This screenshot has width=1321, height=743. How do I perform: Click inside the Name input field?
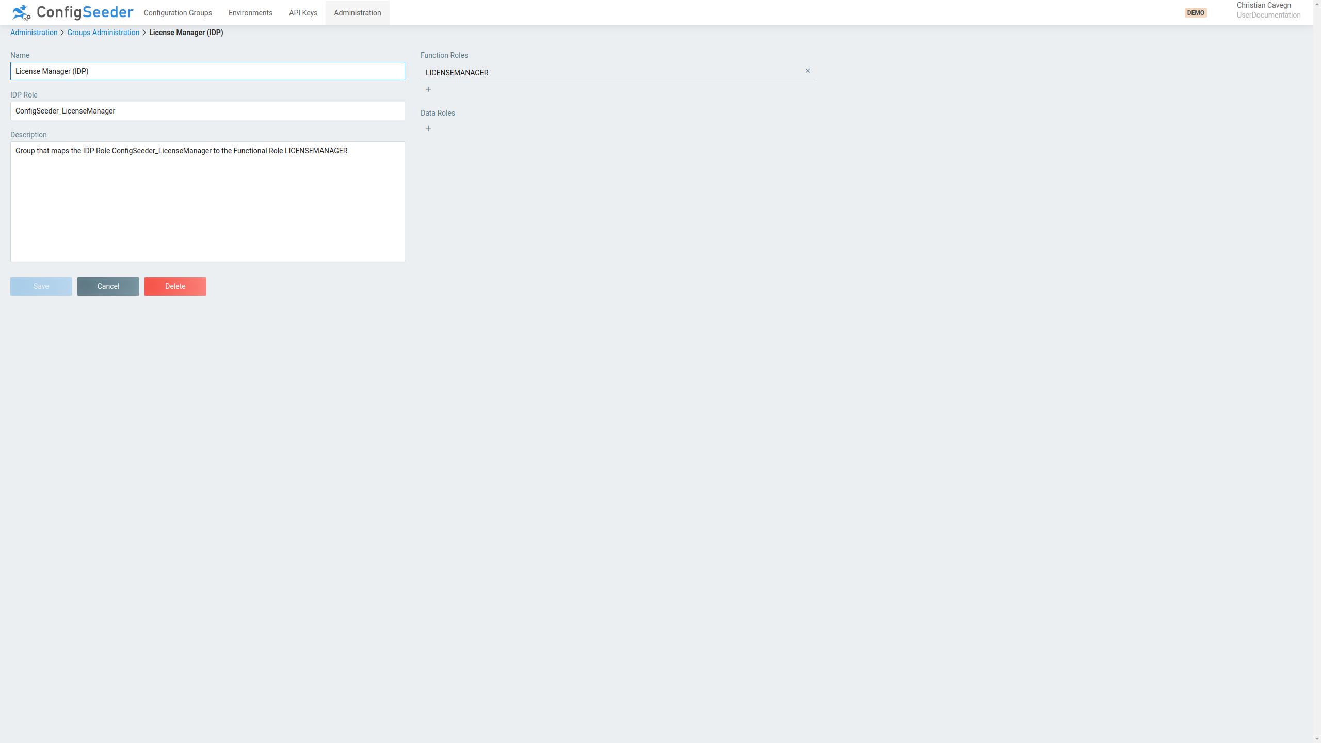tap(206, 71)
